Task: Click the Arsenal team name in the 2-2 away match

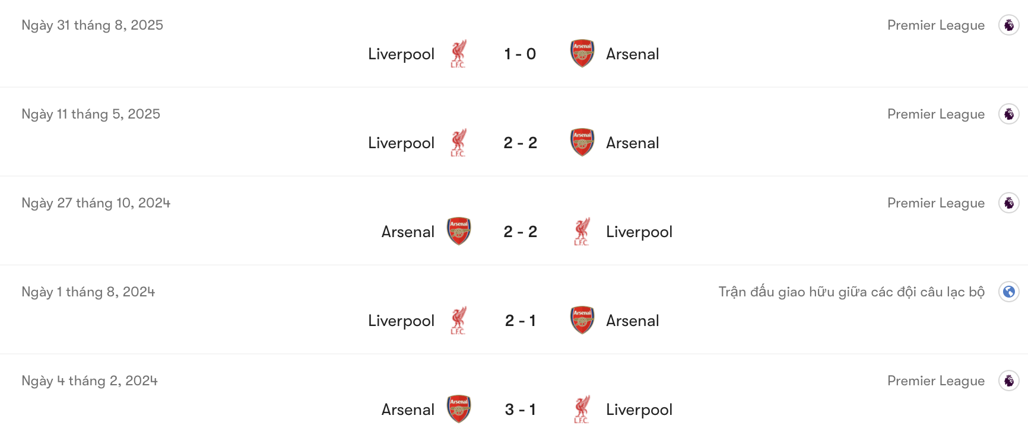Action: [x=633, y=142]
